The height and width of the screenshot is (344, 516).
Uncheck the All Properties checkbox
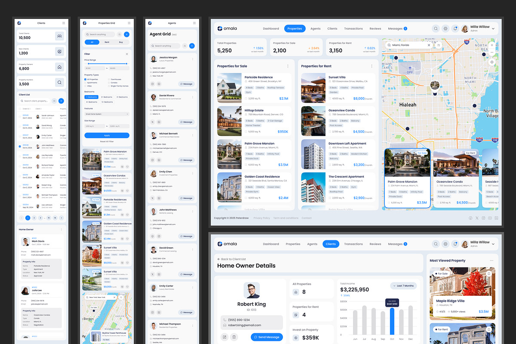[x=86, y=80]
